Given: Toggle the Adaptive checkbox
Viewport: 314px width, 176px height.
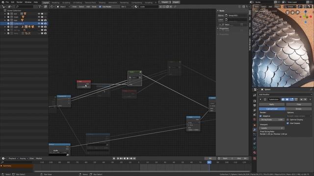Looking at the screenshot, I should (261, 116).
